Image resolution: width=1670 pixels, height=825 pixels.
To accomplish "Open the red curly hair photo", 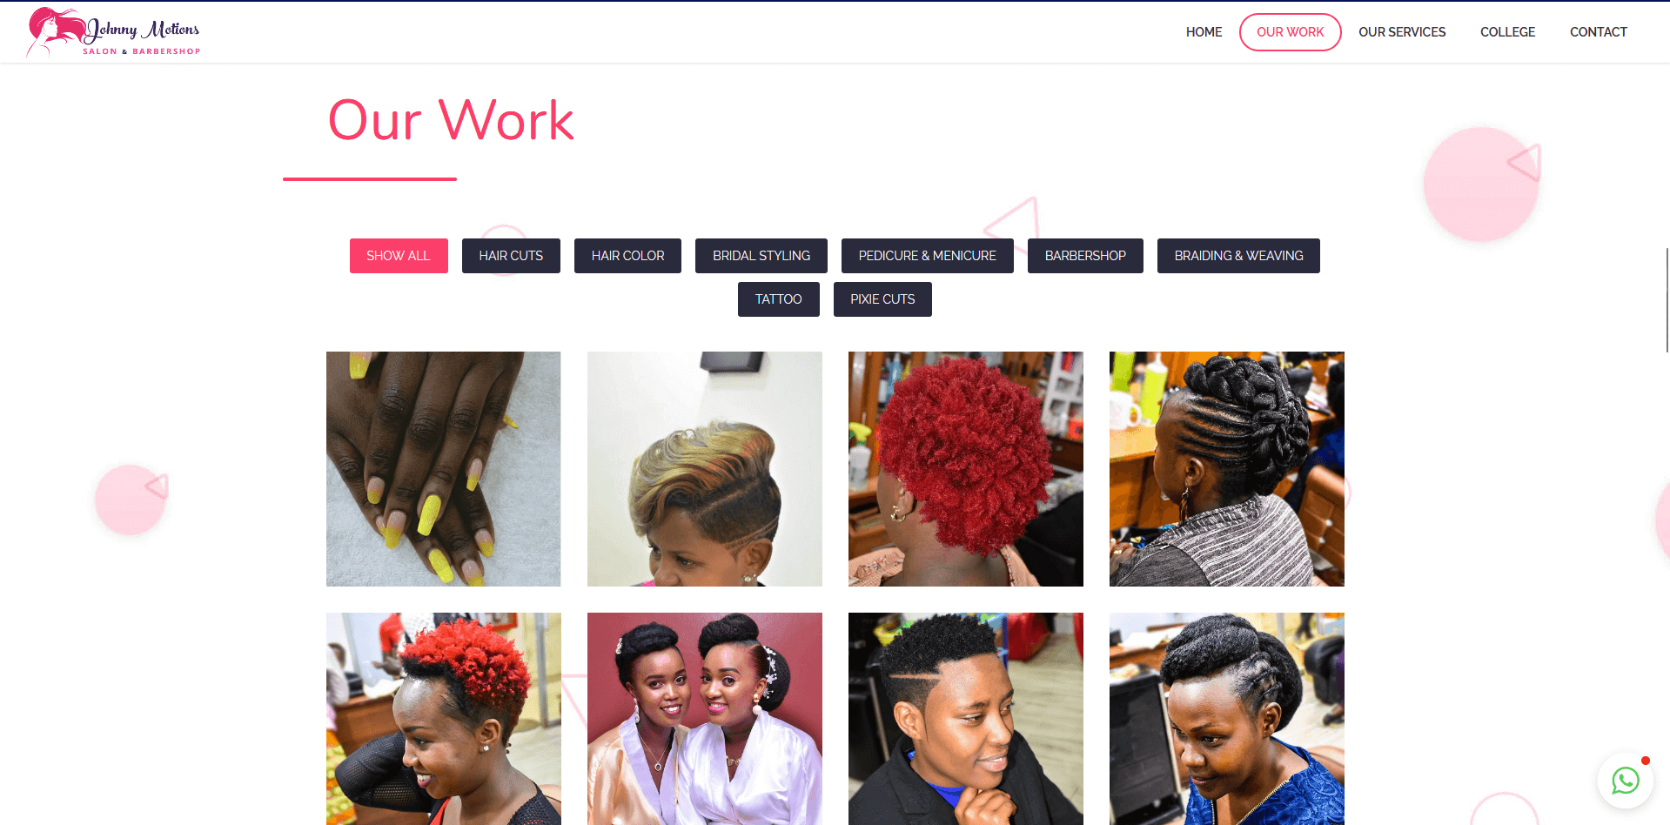I will [x=966, y=469].
